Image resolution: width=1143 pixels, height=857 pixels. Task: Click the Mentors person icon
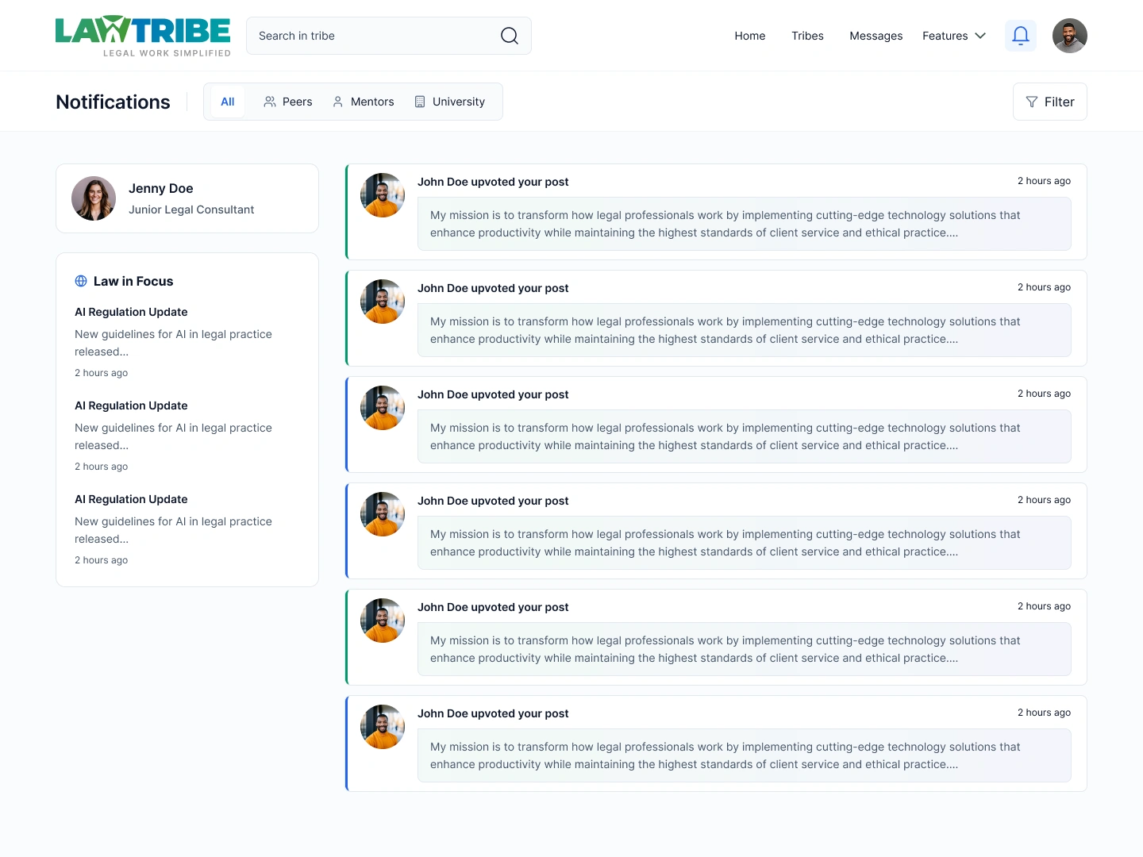pyautogui.click(x=338, y=102)
